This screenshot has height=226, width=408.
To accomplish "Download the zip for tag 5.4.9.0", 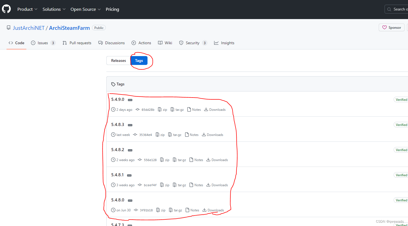I will pyautogui.click(x=162, y=110).
